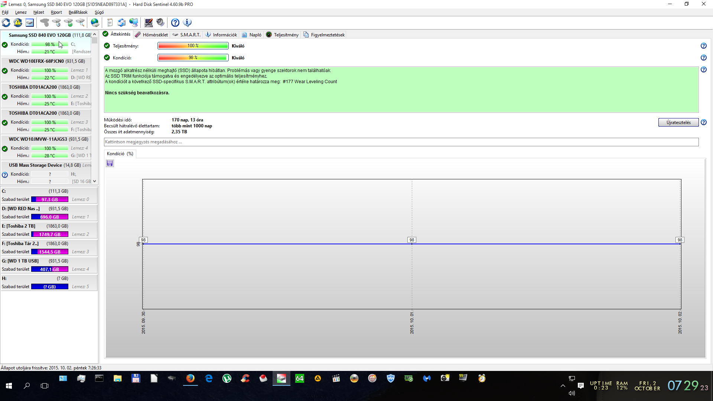
Task: Click the disk with magnifier toolbar icon
Action: pyautogui.click(x=80, y=23)
